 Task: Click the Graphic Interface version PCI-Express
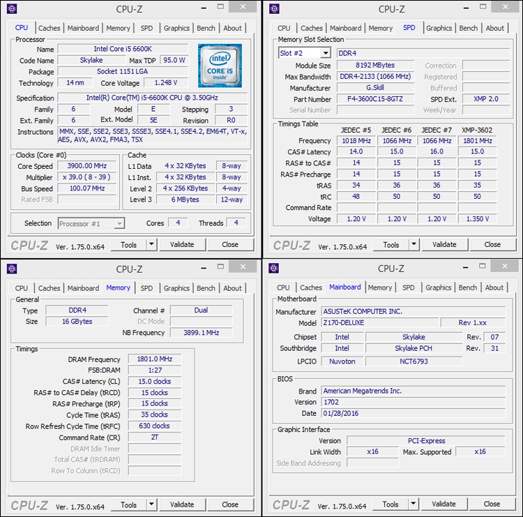click(426, 440)
